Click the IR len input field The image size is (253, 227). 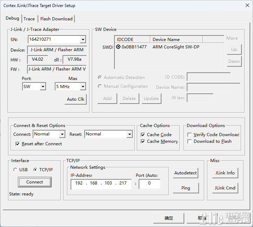point(200,98)
